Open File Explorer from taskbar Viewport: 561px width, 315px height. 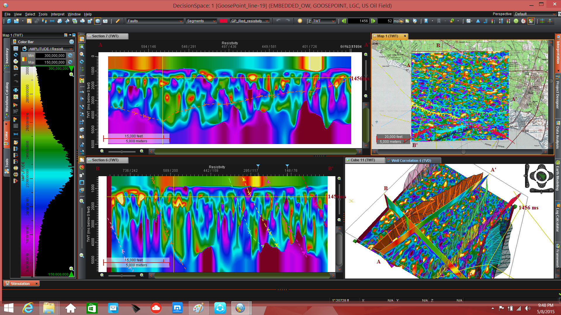49,308
